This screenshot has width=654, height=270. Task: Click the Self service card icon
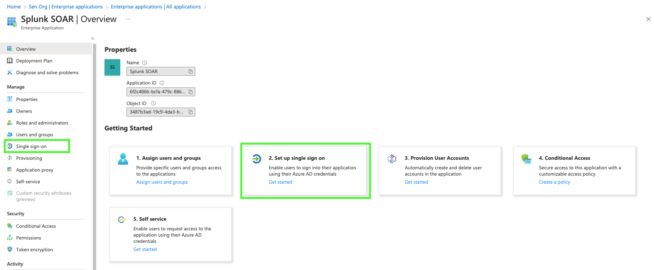pyautogui.click(x=122, y=220)
